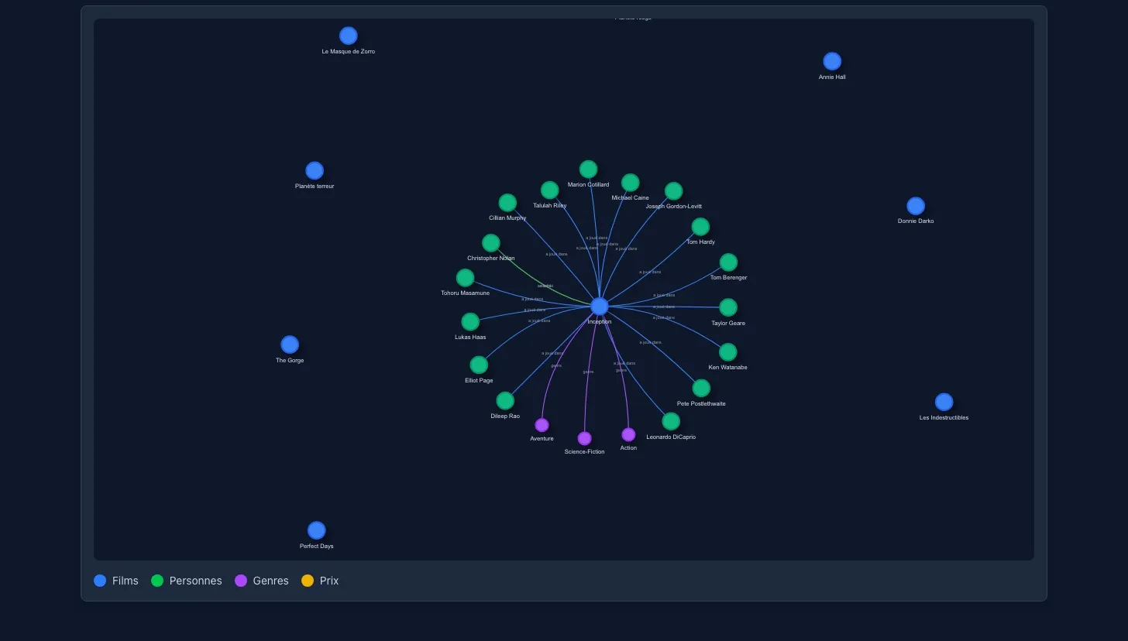Choose the Elliot Page node
Image resolution: width=1128 pixels, height=641 pixels.
pyautogui.click(x=479, y=365)
